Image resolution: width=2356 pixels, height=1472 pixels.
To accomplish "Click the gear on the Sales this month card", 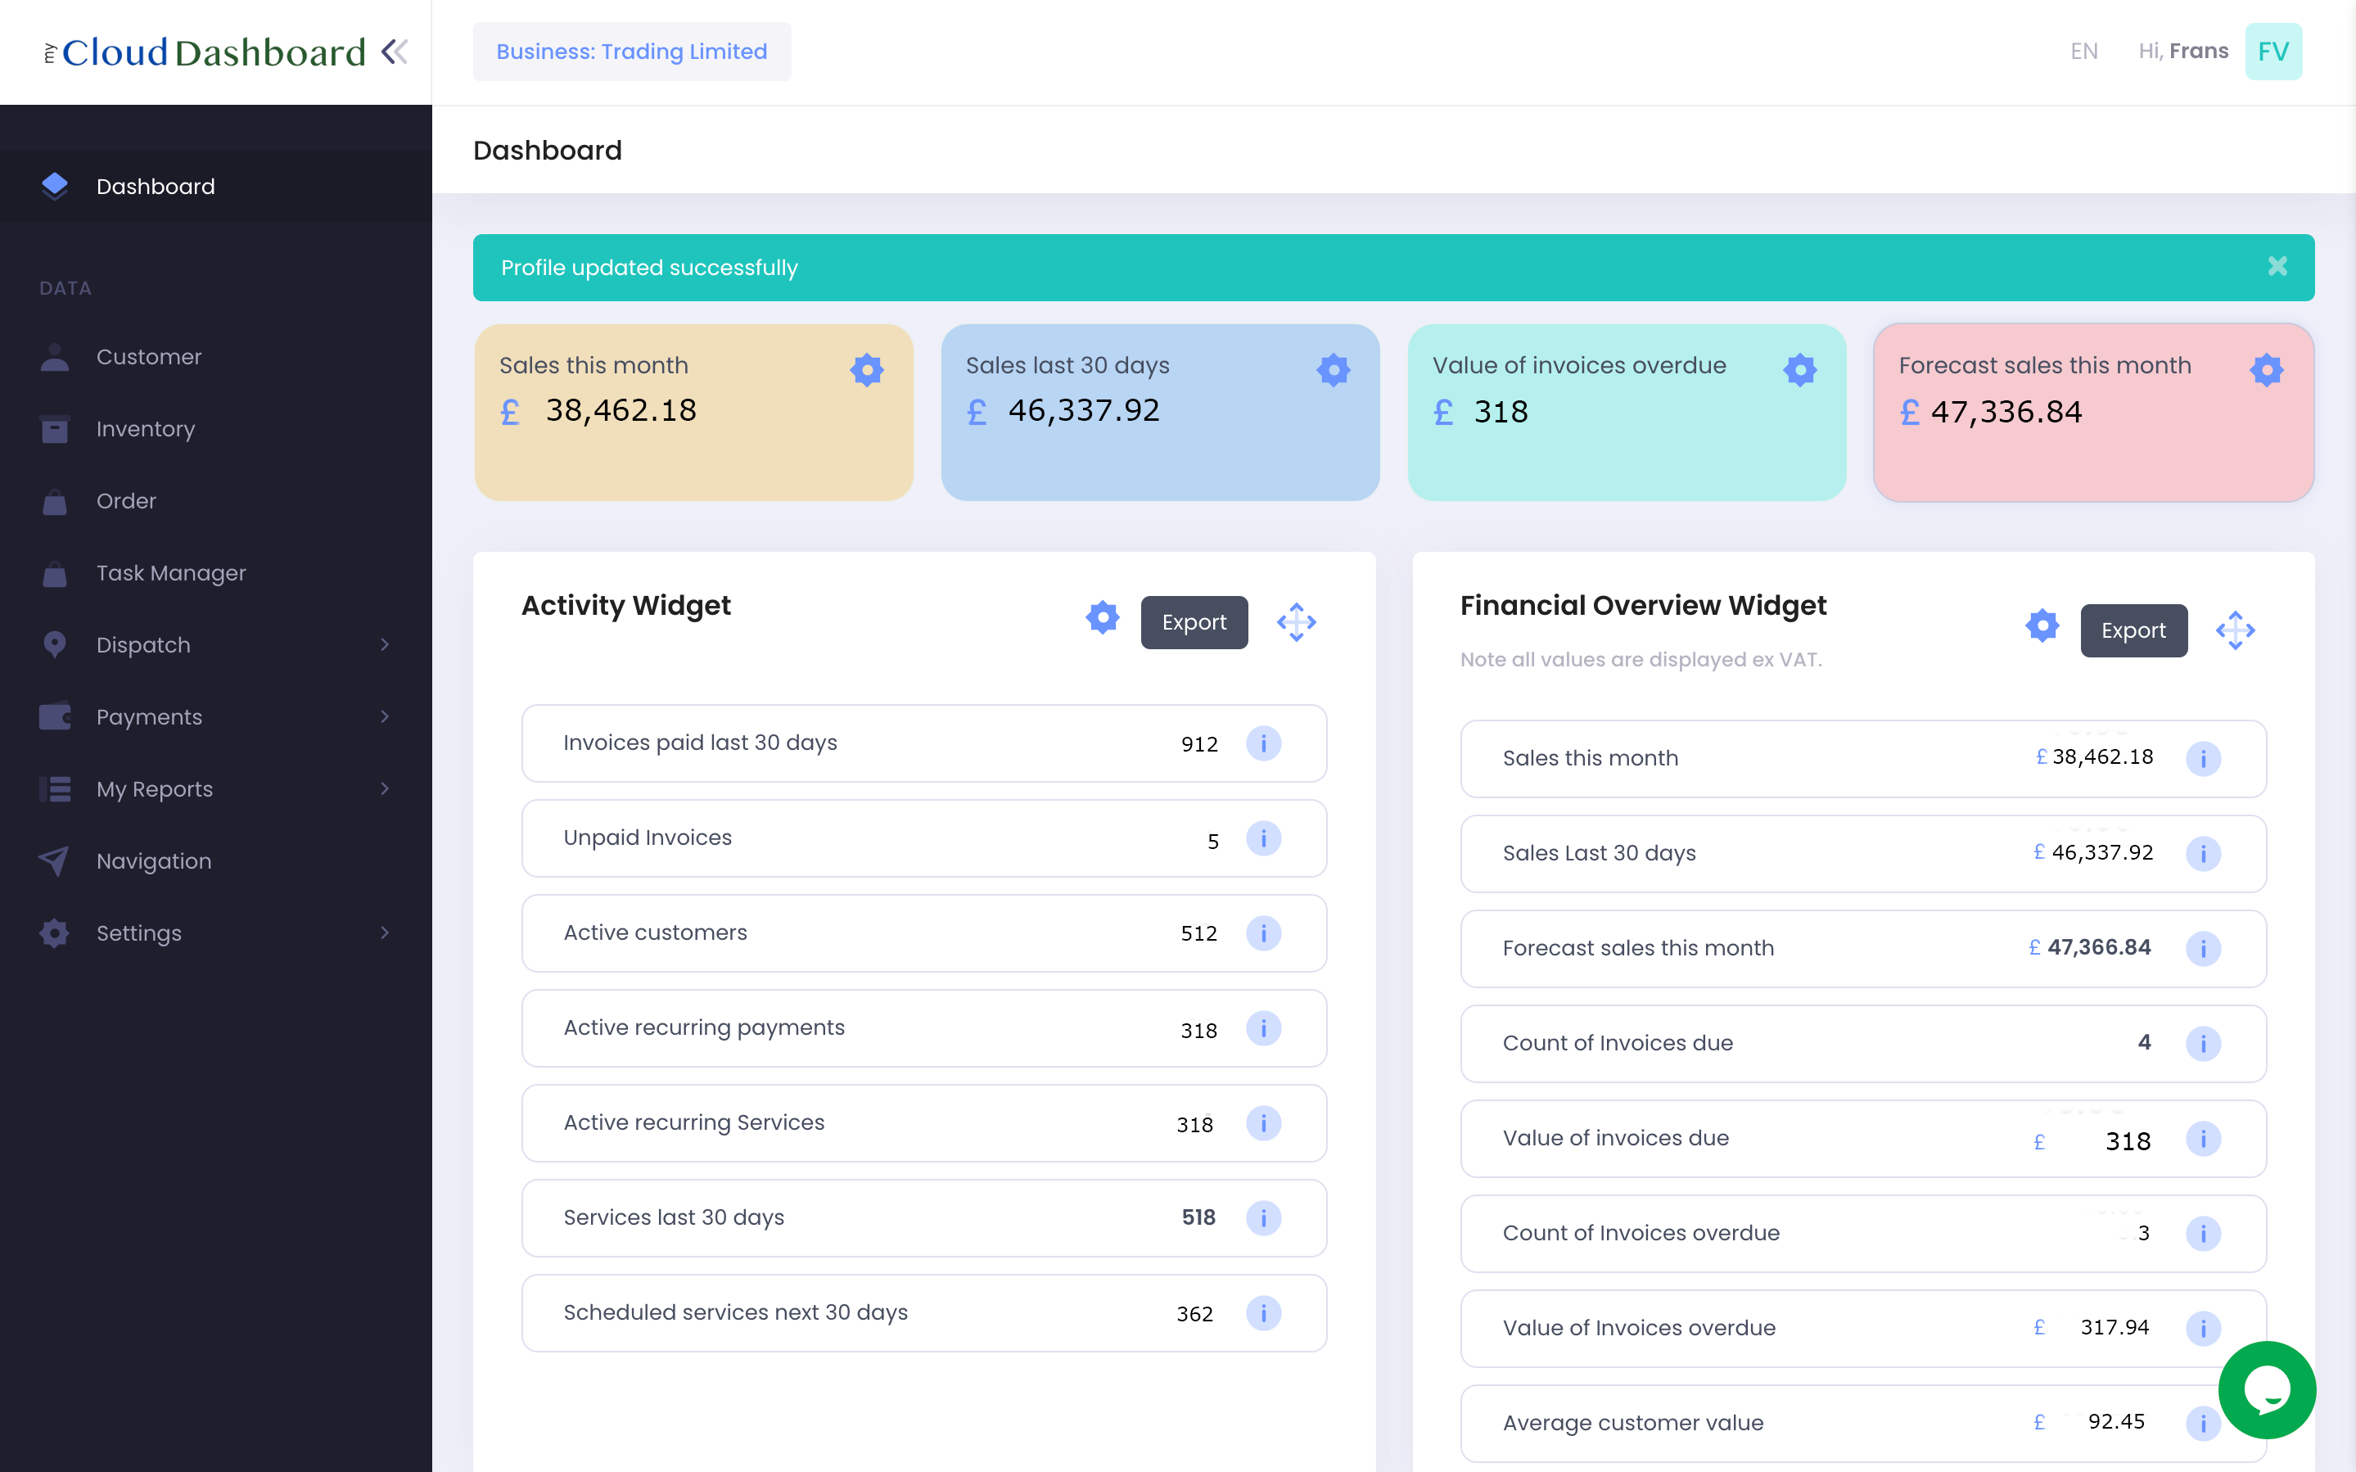I will point(866,369).
